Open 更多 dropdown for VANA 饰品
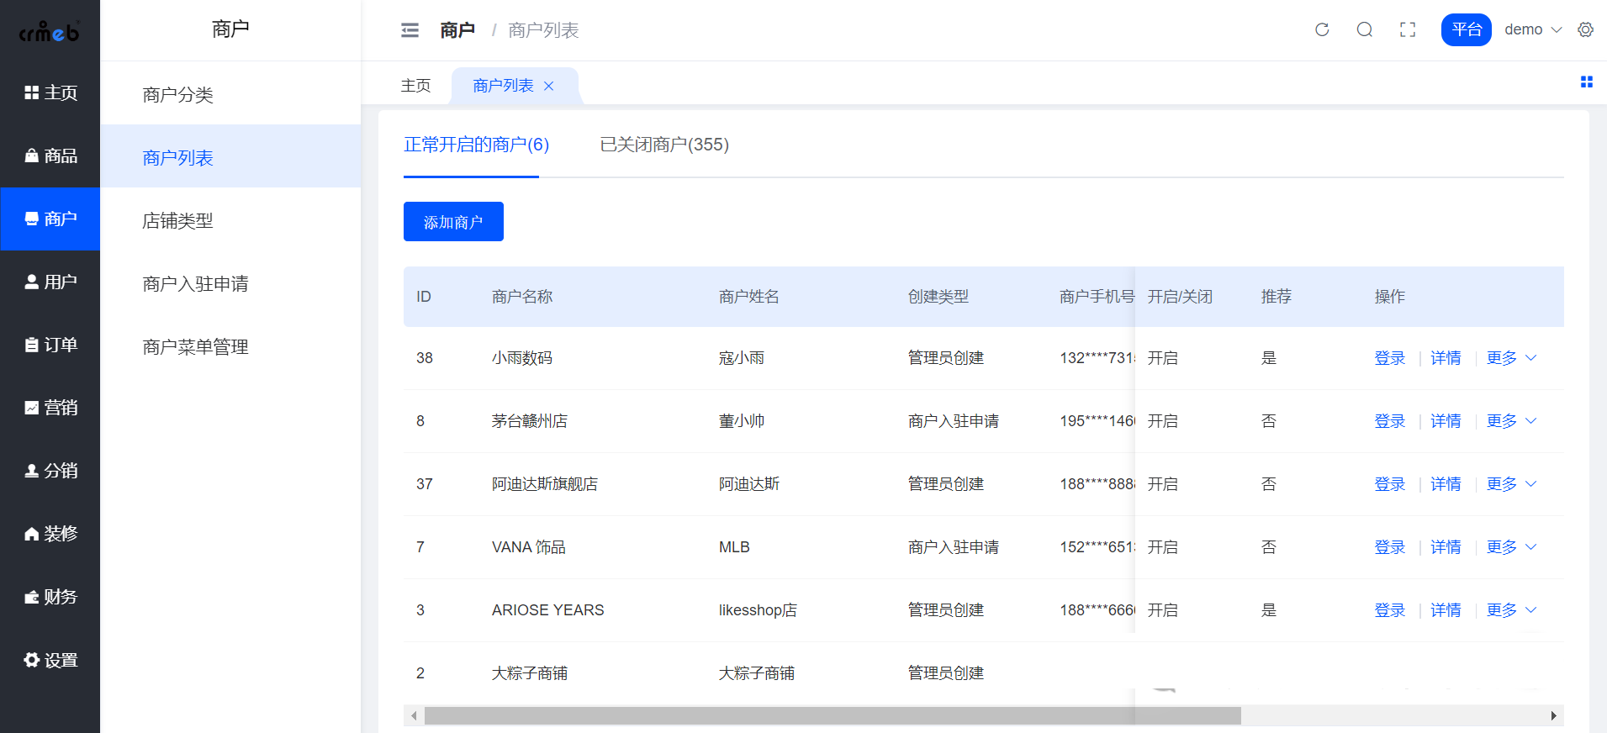This screenshot has height=733, width=1607. (1510, 547)
